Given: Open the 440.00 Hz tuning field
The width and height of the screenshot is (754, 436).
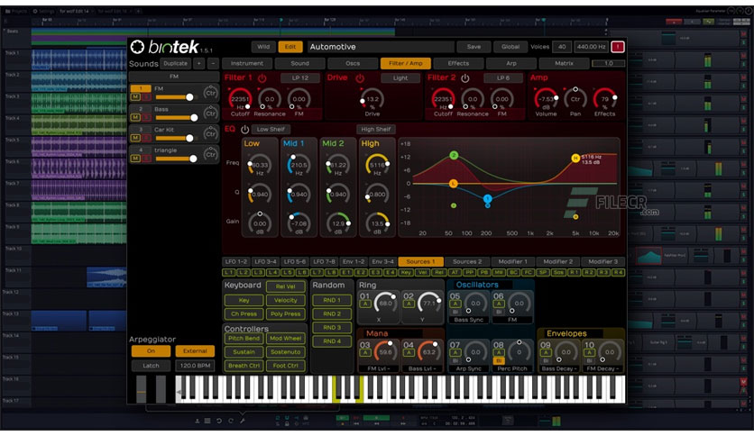Looking at the screenshot, I should click(x=591, y=47).
